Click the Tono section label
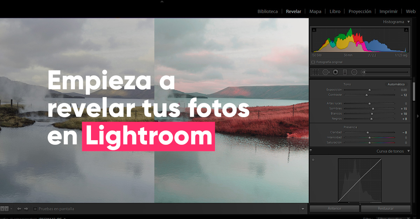The image size is (420, 219). click(347, 84)
